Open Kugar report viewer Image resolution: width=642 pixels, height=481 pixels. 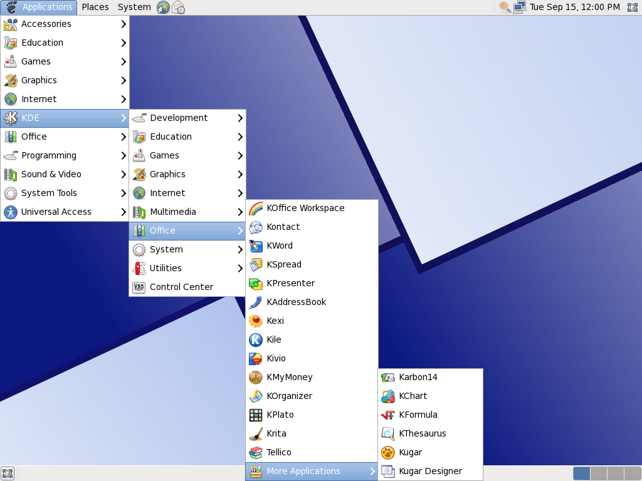tap(431, 453)
